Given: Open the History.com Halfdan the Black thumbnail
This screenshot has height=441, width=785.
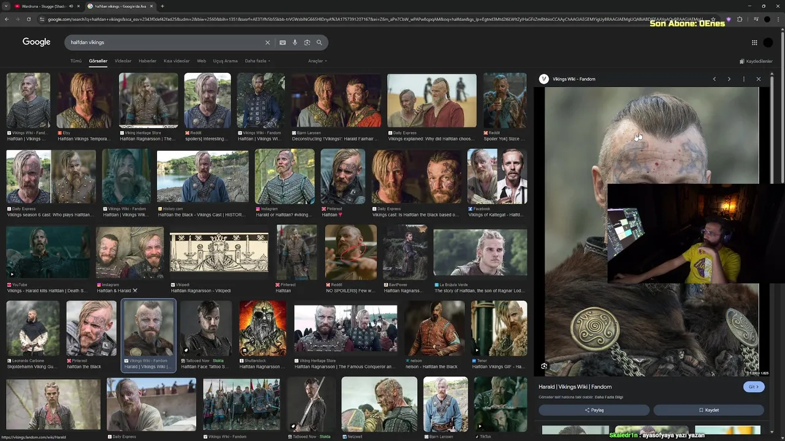Looking at the screenshot, I should tap(203, 176).
